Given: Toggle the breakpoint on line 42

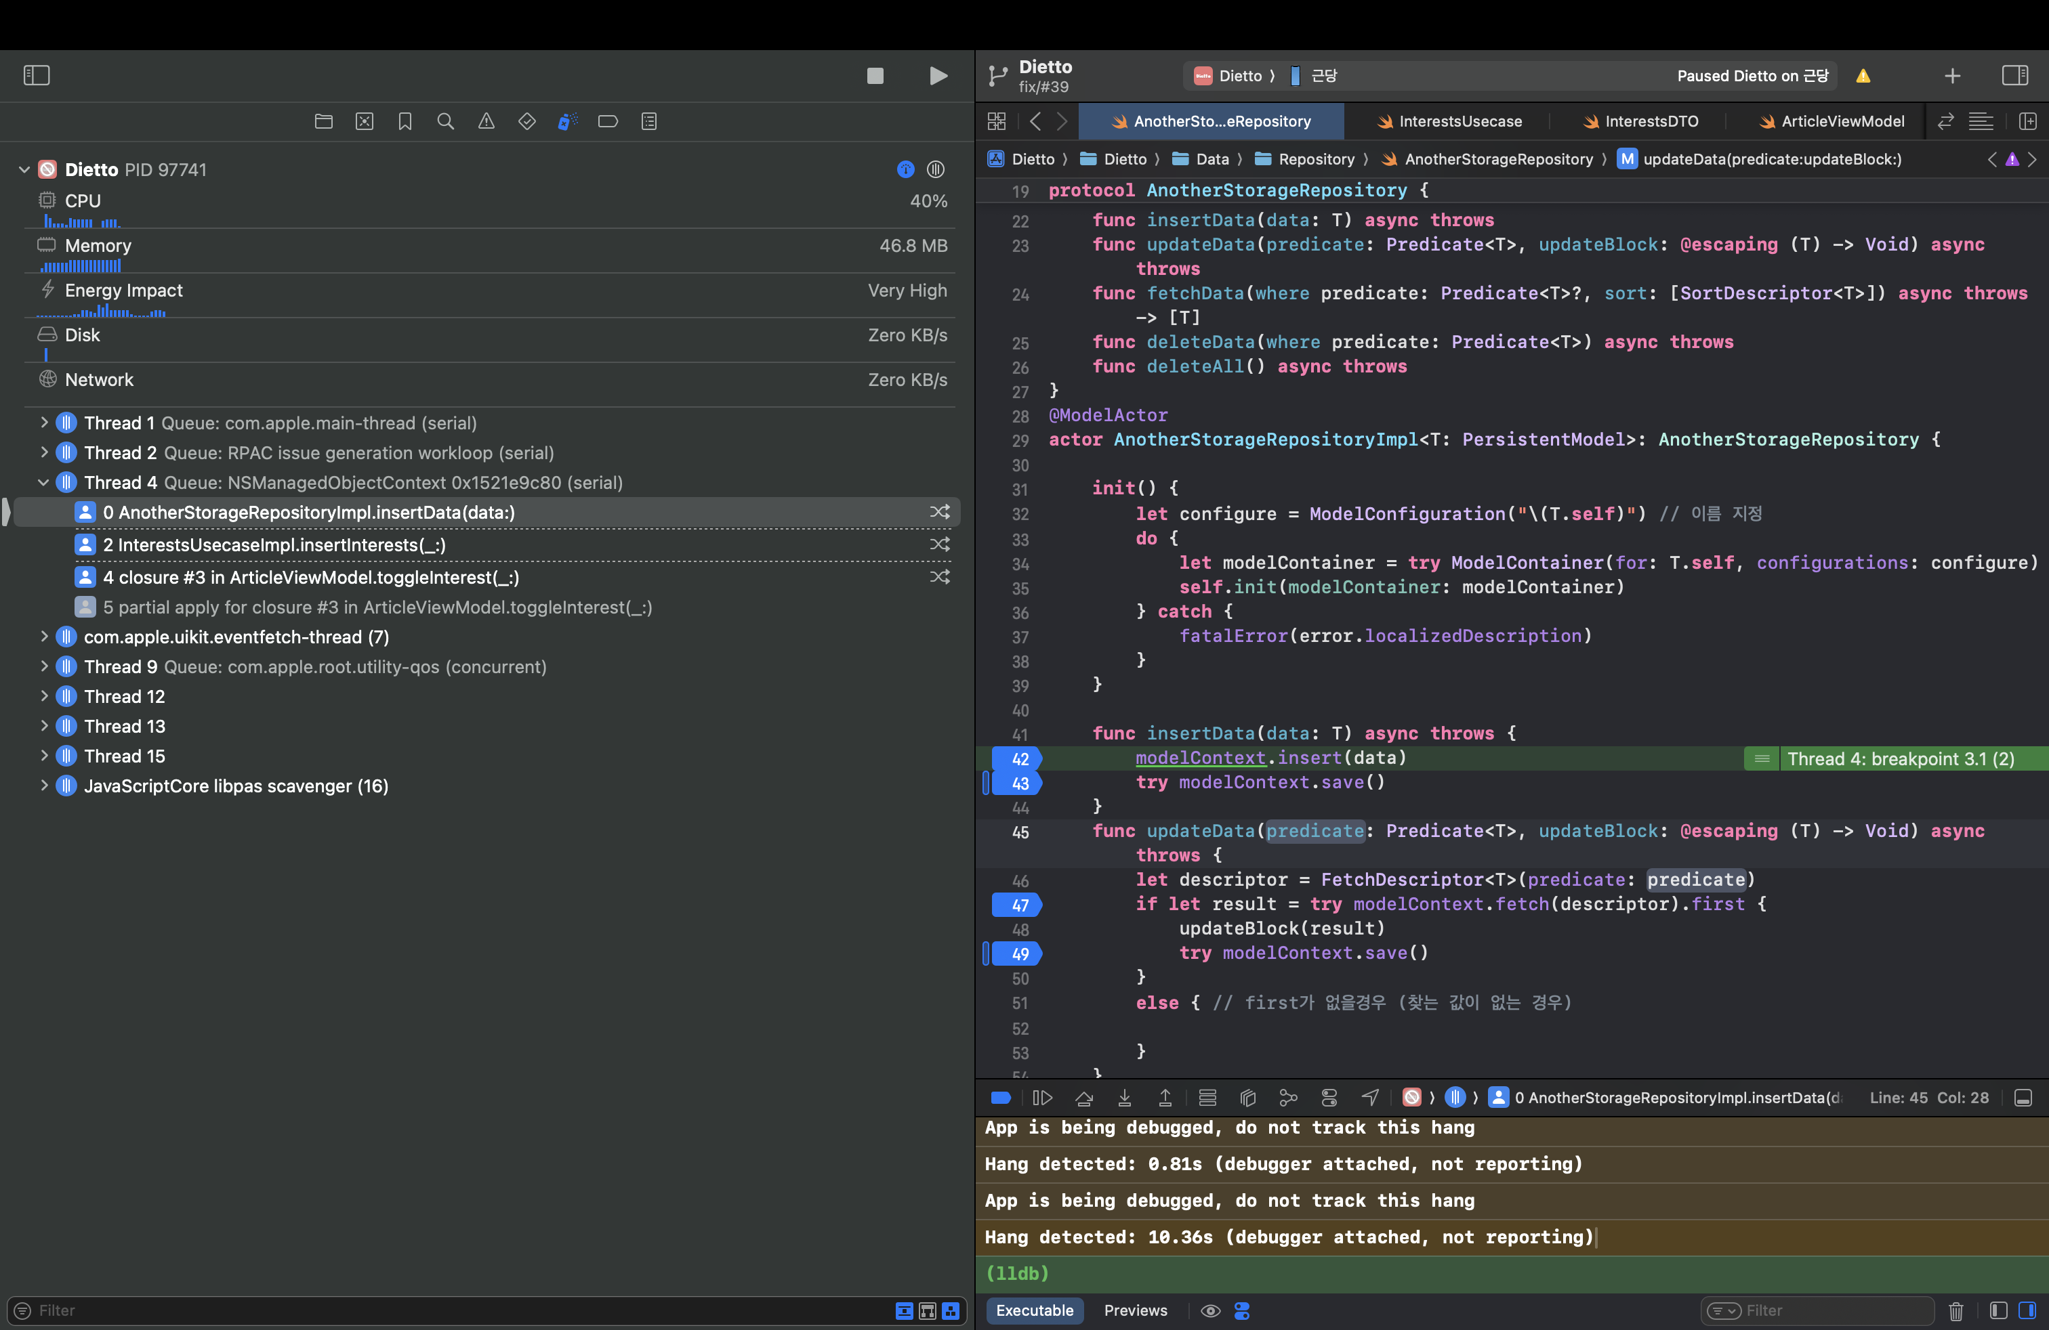Looking at the screenshot, I should coord(1018,758).
